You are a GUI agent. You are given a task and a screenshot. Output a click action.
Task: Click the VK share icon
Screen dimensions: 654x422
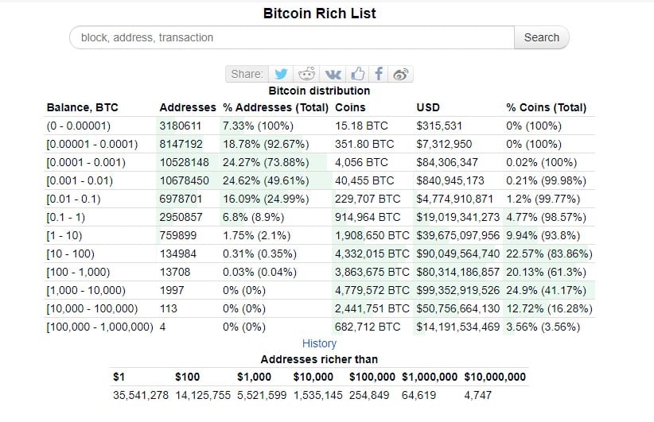point(333,74)
